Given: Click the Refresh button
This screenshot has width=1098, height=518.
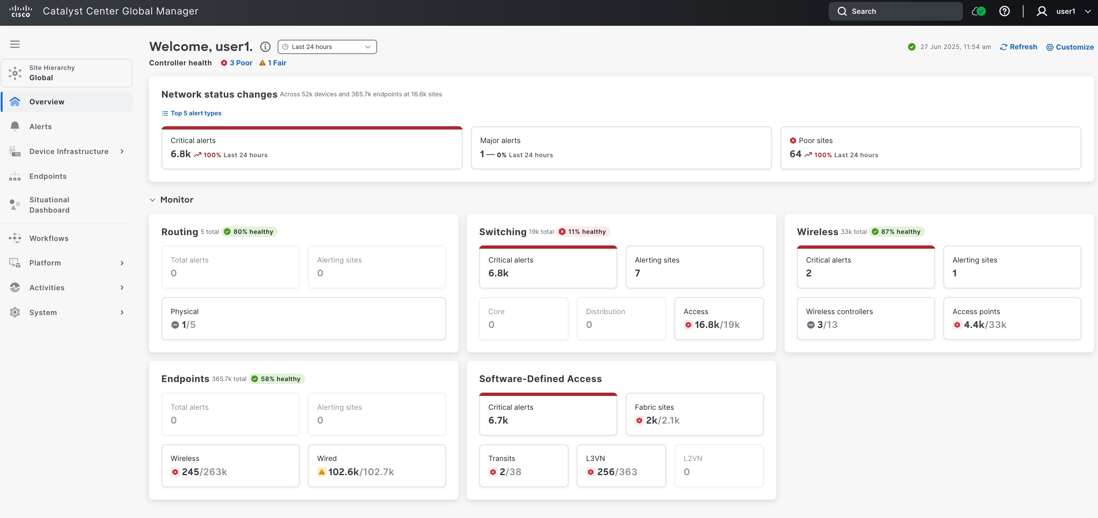Looking at the screenshot, I should click(x=1019, y=47).
